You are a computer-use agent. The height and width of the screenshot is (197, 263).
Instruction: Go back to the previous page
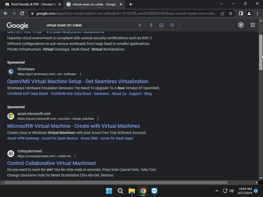6,13
